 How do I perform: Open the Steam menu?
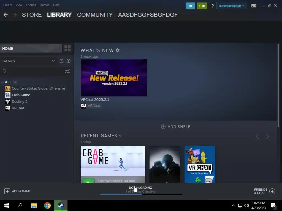click(x=7, y=5)
